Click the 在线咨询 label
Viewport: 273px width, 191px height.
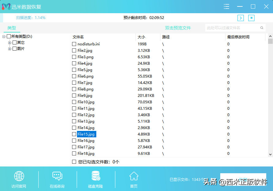[57, 186]
